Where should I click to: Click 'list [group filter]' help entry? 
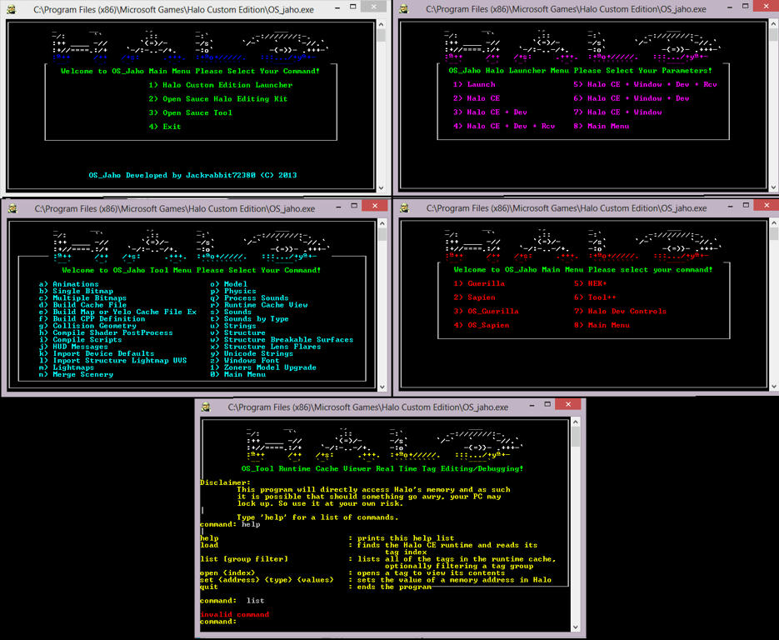click(244, 559)
